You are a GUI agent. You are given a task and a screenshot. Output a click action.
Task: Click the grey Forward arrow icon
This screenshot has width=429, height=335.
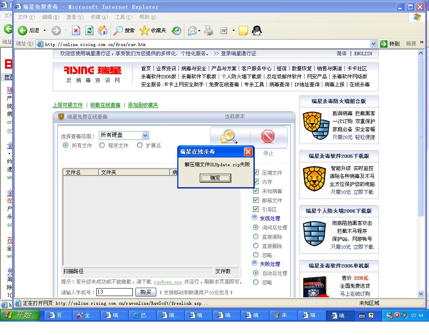coord(56,31)
